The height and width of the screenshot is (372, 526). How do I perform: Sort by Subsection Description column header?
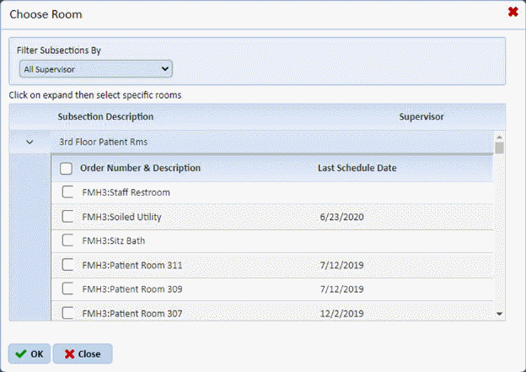(105, 116)
